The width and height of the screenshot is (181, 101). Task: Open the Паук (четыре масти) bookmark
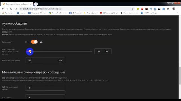click(129, 13)
